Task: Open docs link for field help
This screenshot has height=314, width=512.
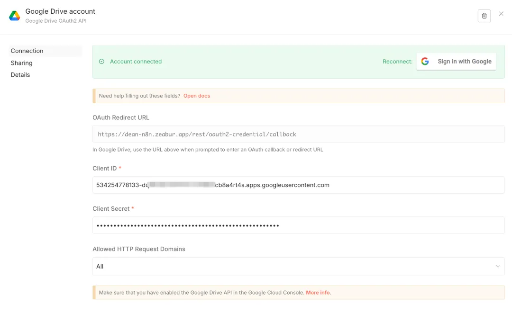Action: tap(197, 96)
